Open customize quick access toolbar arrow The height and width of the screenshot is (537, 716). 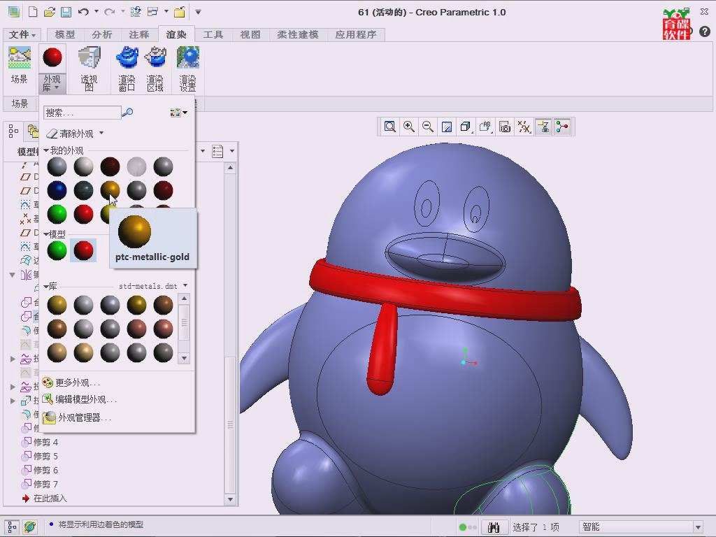[x=198, y=12]
